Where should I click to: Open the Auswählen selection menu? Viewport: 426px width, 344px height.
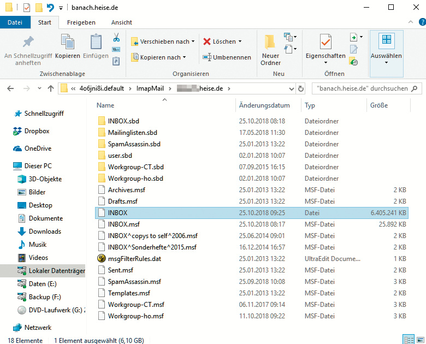(x=386, y=54)
